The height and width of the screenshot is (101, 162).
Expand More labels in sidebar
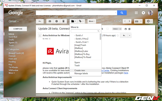[x=12, y=73]
